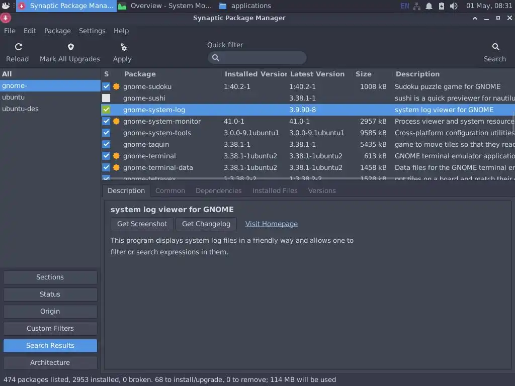Toggle status checkbox for gnome-taquin
Image resolution: width=515 pixels, height=386 pixels.
point(106,144)
